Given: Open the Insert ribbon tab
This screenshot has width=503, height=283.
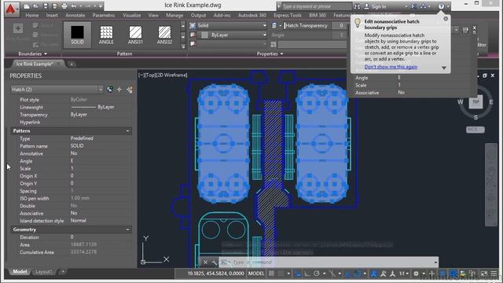Looking at the screenshot, I should click(x=52, y=15).
